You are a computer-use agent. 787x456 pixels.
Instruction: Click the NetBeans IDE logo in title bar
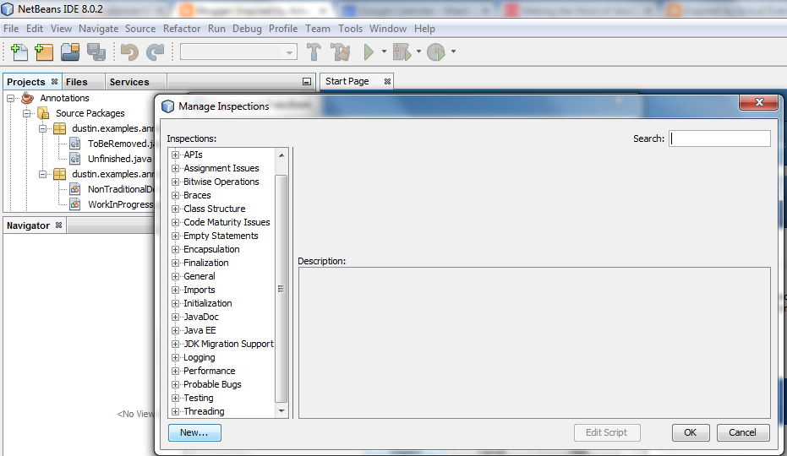pyautogui.click(x=8, y=8)
